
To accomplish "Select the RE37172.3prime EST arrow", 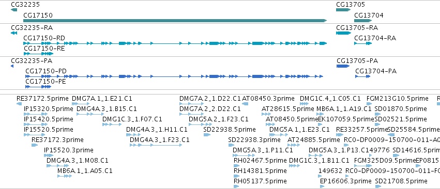I will pos(35,145).
